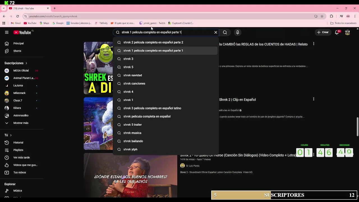Viewport: 359px width, 202px height.
Task: Open the notifications bell
Action: coord(337,32)
